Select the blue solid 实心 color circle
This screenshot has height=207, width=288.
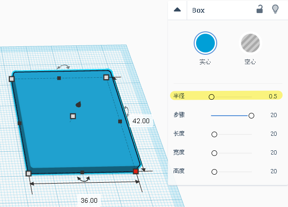point(205,43)
